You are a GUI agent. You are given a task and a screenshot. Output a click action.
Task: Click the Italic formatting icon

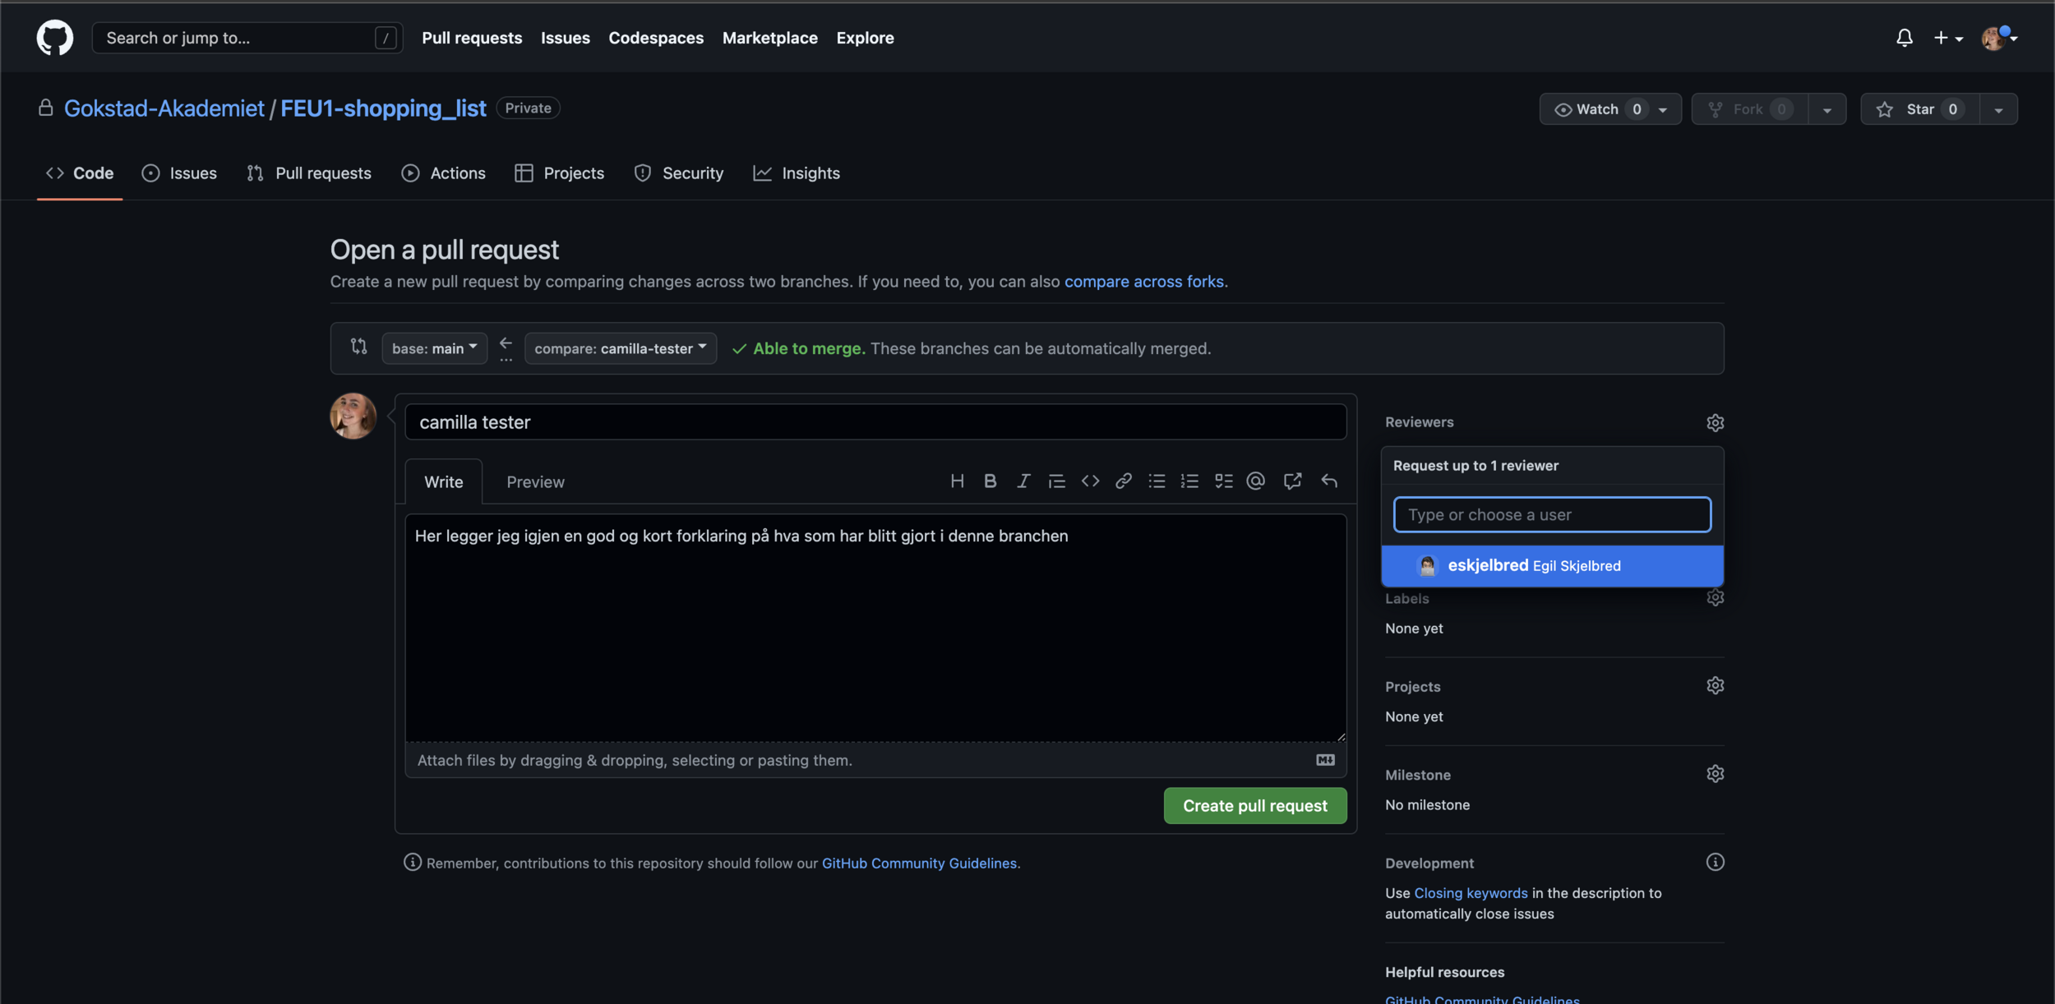coord(1023,481)
